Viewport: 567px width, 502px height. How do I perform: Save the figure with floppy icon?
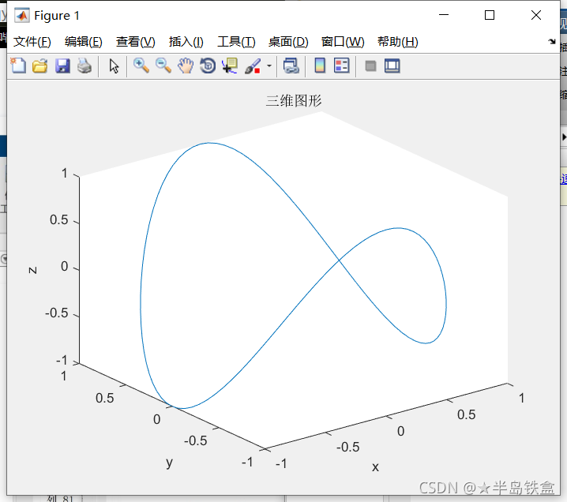(62, 66)
